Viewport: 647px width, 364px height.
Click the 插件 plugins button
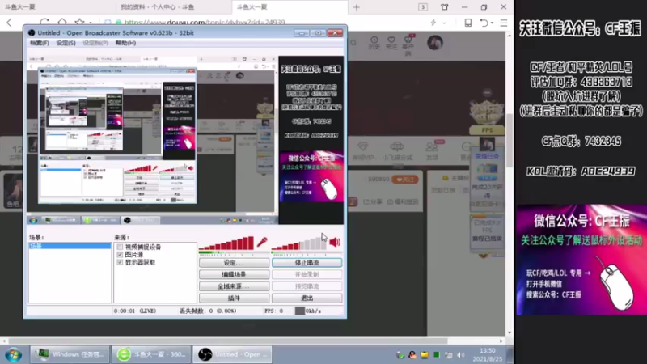tap(234, 298)
